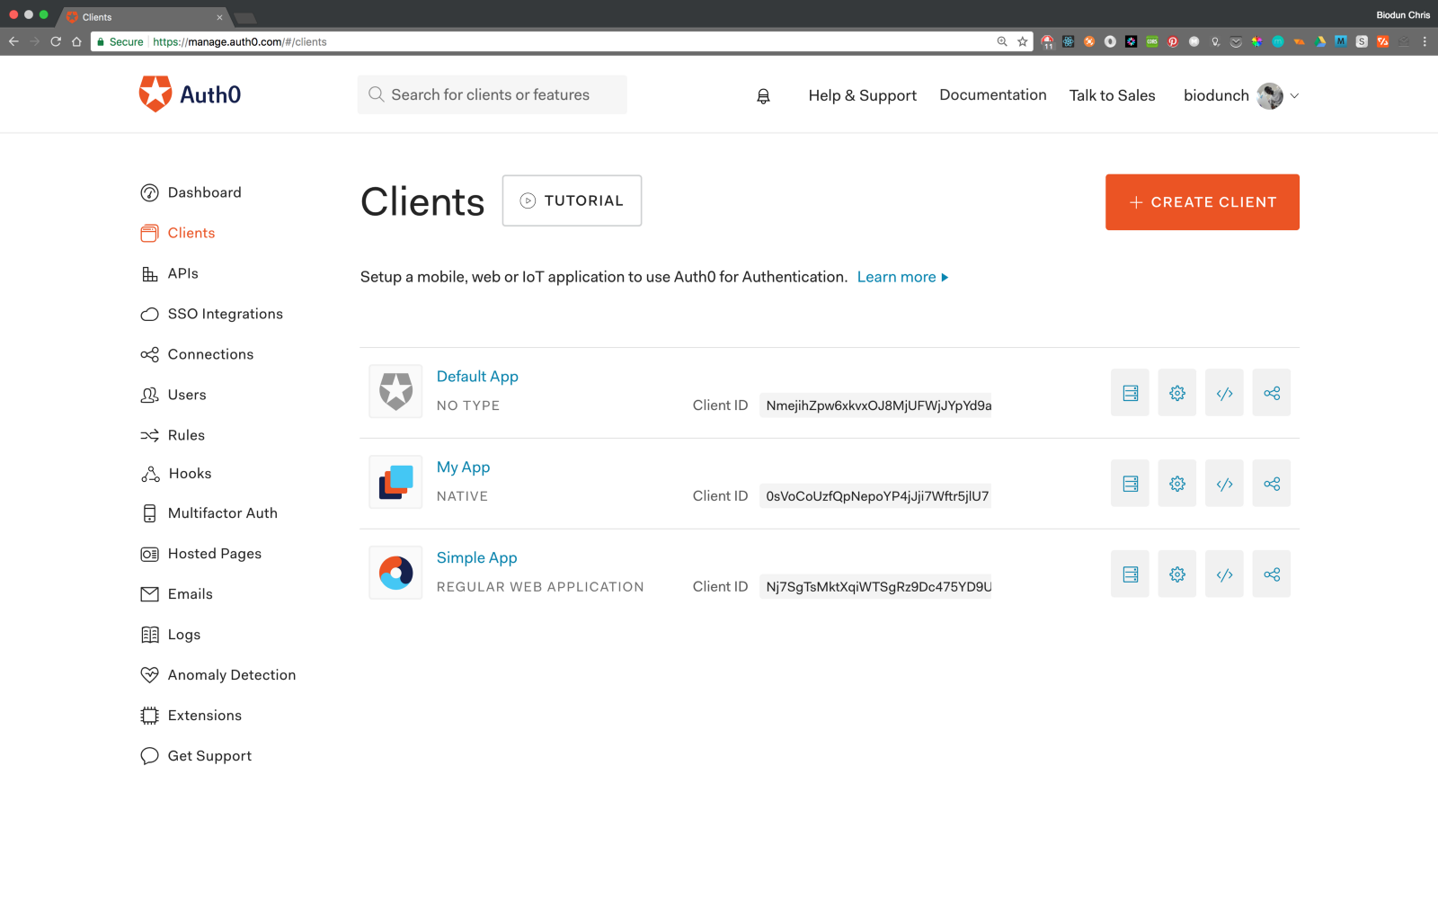Go back using browser back arrow
1438x899 pixels.
pos(13,41)
